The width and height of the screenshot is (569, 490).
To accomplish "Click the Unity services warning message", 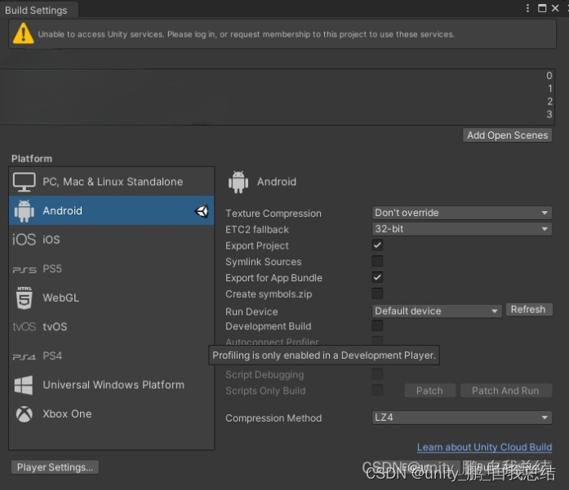I will click(246, 34).
